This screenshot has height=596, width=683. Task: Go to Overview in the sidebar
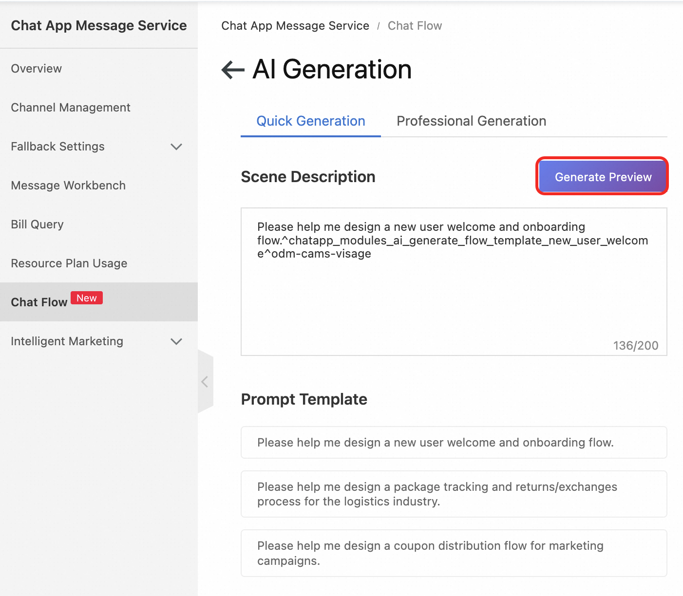coord(37,69)
